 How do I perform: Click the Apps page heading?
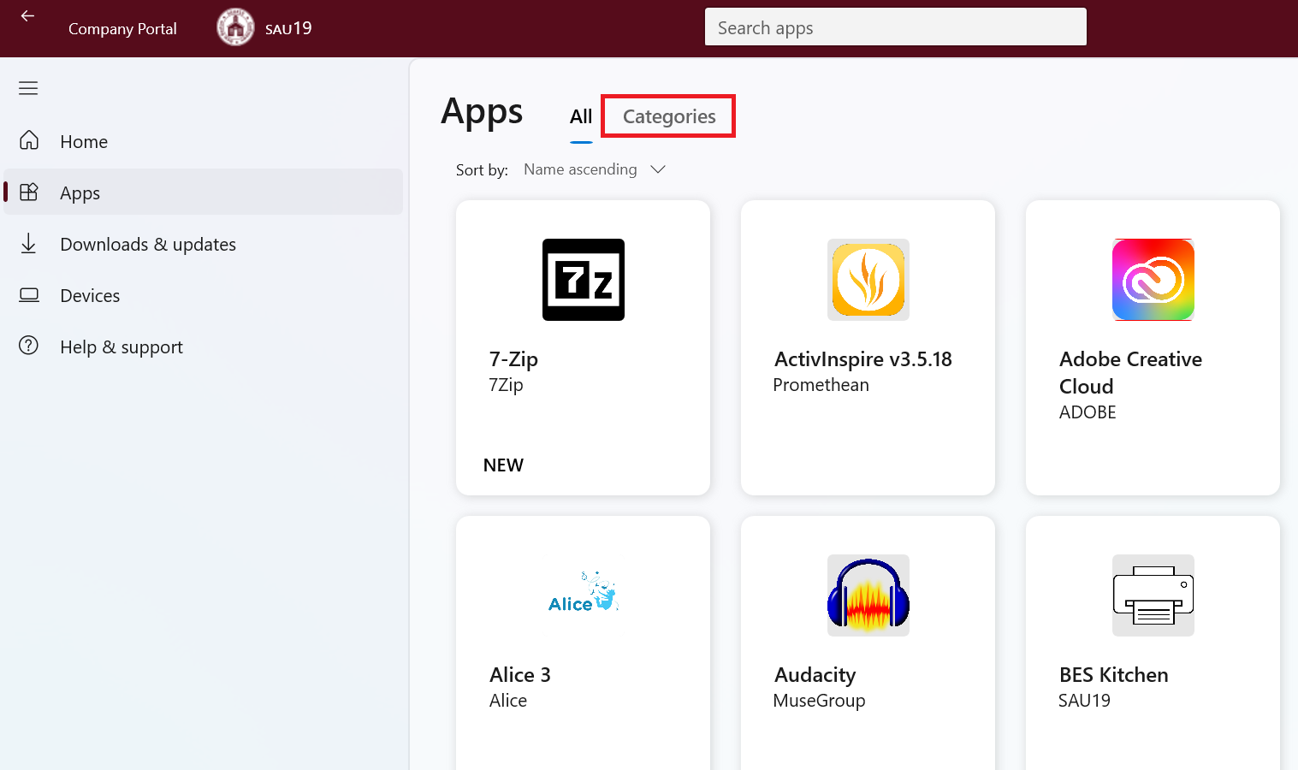(482, 114)
